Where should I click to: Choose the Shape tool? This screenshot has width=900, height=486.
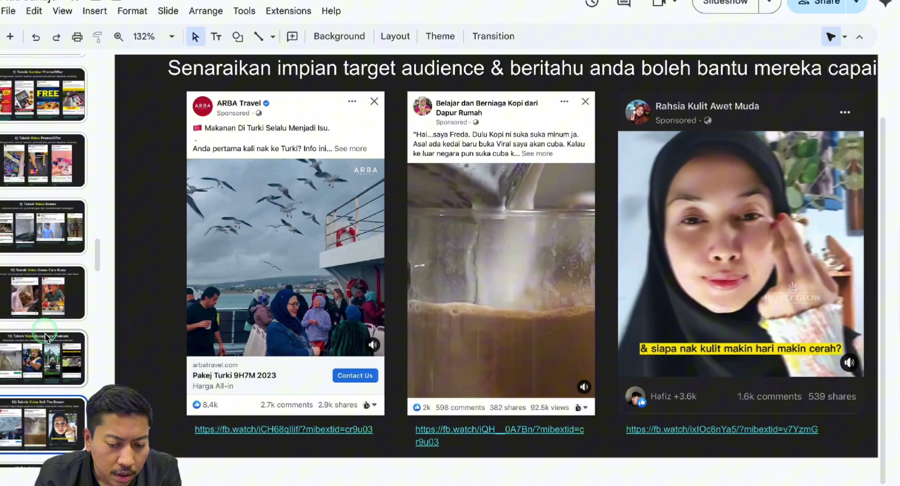point(237,37)
